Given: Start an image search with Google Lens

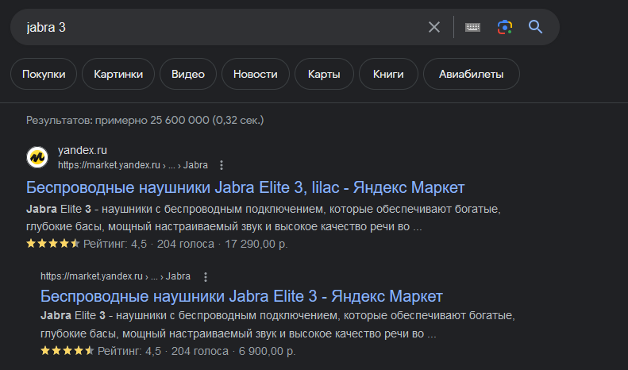Looking at the screenshot, I should point(505,27).
